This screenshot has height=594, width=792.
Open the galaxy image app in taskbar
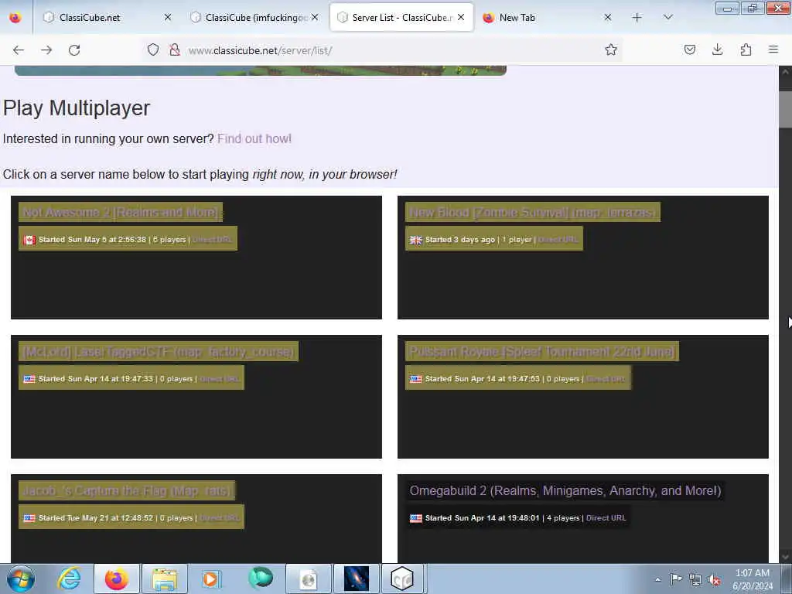[356, 579]
